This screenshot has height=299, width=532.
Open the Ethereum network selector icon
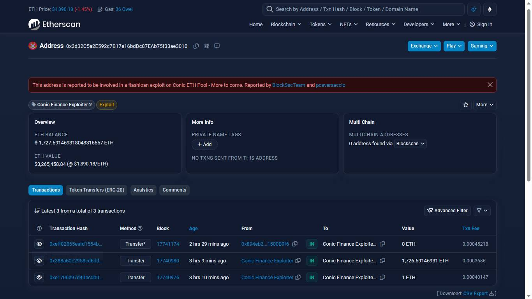point(490,9)
